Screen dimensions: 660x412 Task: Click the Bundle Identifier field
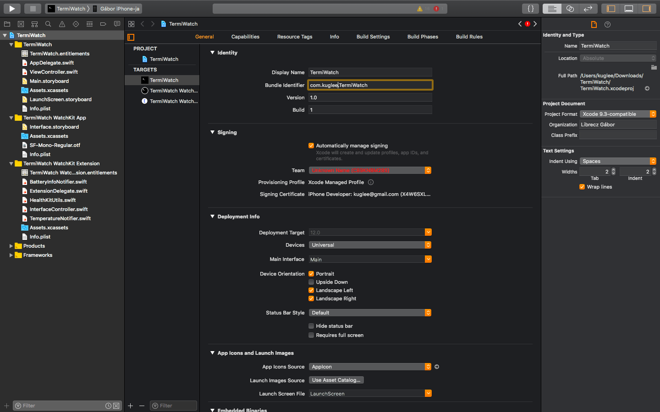click(x=370, y=85)
